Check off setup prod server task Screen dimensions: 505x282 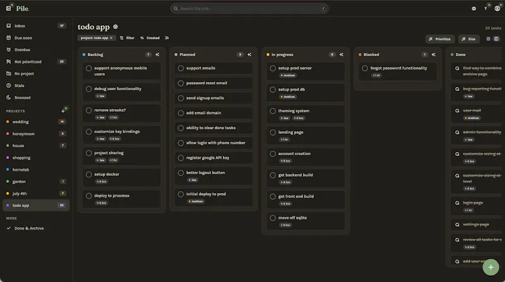pyautogui.click(x=273, y=68)
